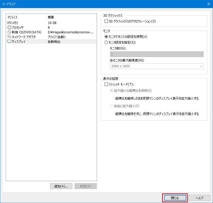Open the maximum resolution 2560 x 1600 dropdown

pos(157,66)
